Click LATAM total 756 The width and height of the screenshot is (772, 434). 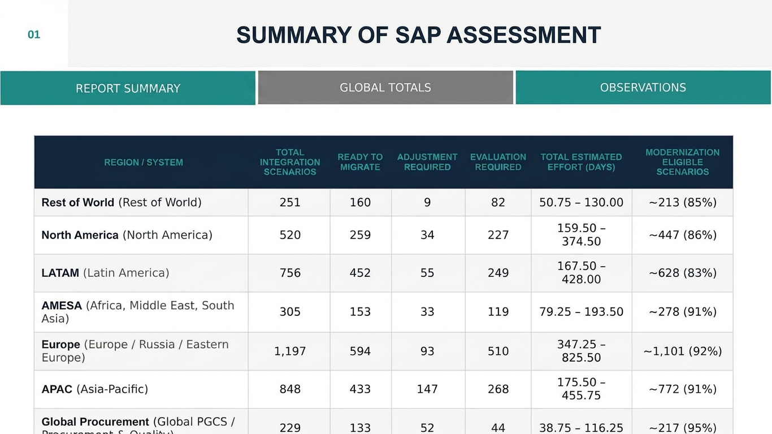point(290,273)
